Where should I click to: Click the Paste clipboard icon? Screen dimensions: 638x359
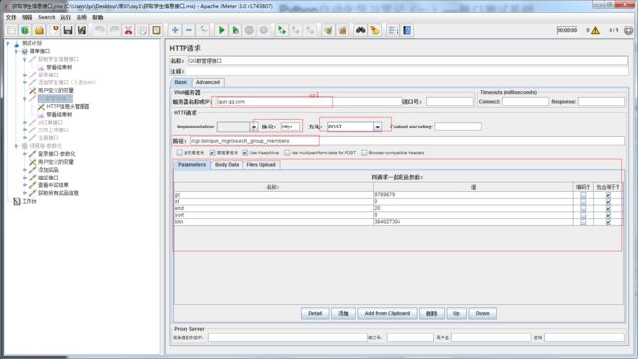point(157,30)
